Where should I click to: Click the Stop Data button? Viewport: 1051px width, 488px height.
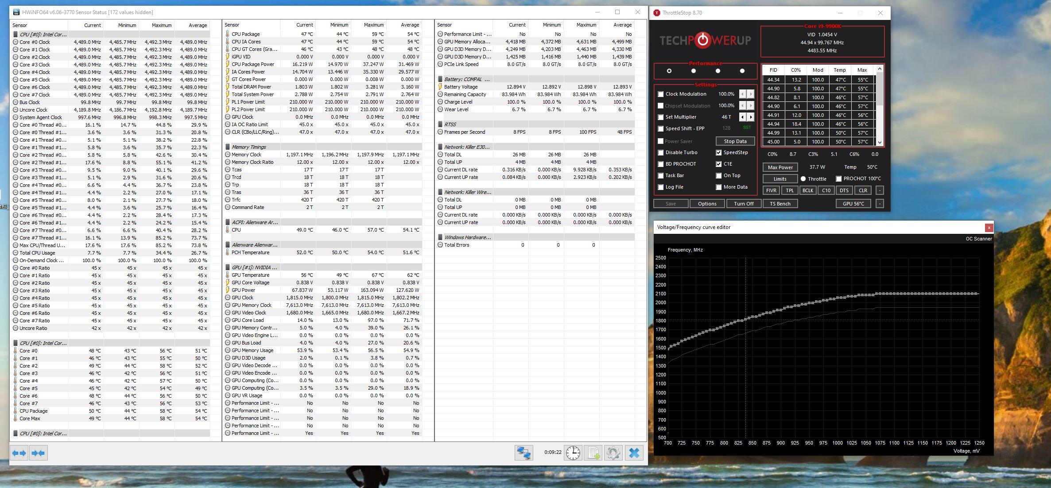click(x=735, y=141)
